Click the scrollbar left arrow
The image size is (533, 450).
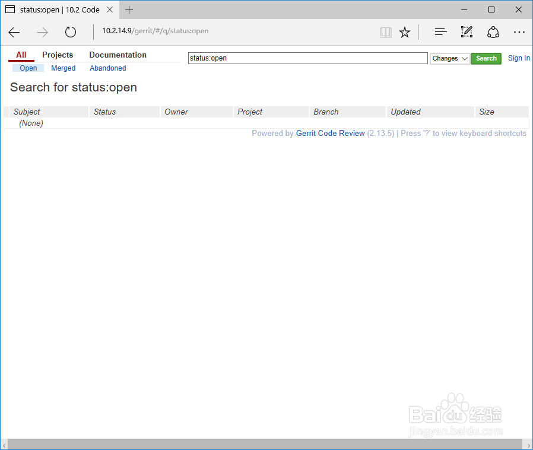(4, 445)
